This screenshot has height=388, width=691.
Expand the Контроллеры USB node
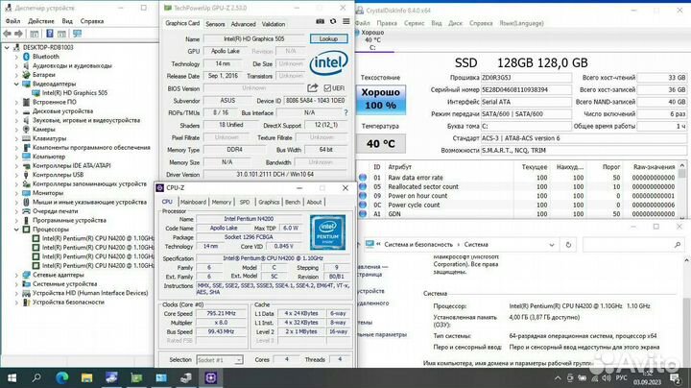coord(16,175)
